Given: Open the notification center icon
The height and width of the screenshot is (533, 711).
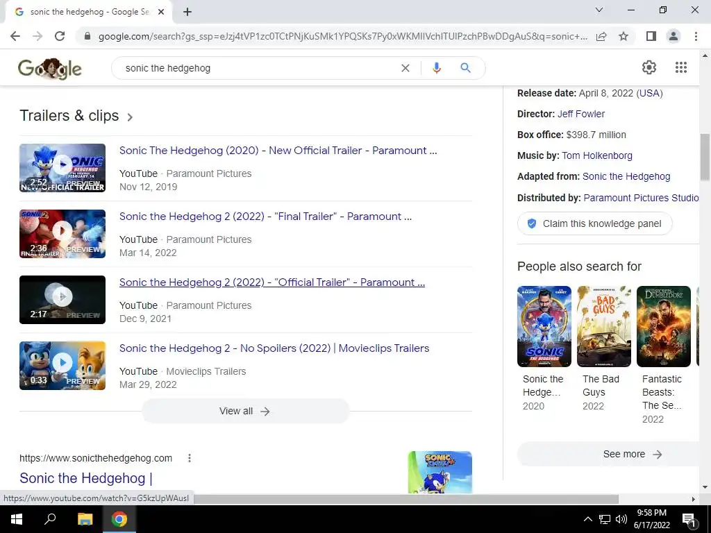Looking at the screenshot, I should [x=689, y=520].
